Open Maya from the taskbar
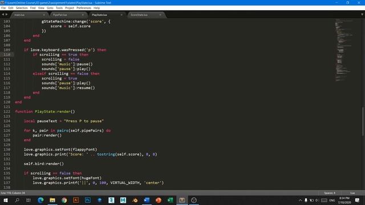Screen dimensions: 365x205 click(123, 200)
